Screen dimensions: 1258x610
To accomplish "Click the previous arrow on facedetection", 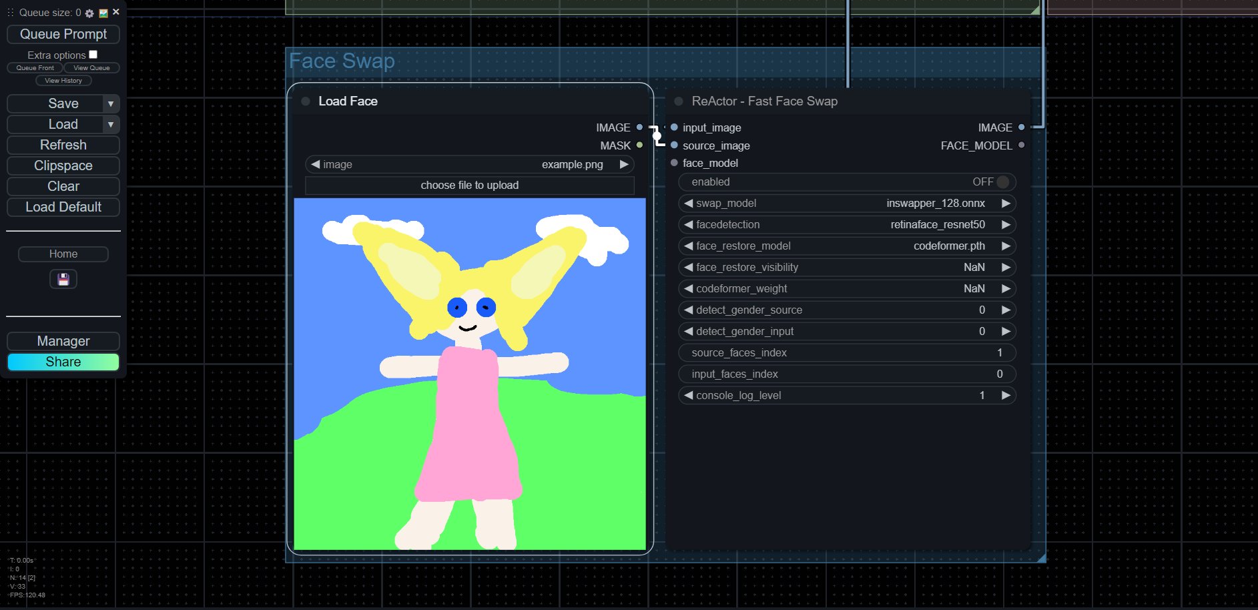I will coord(688,225).
